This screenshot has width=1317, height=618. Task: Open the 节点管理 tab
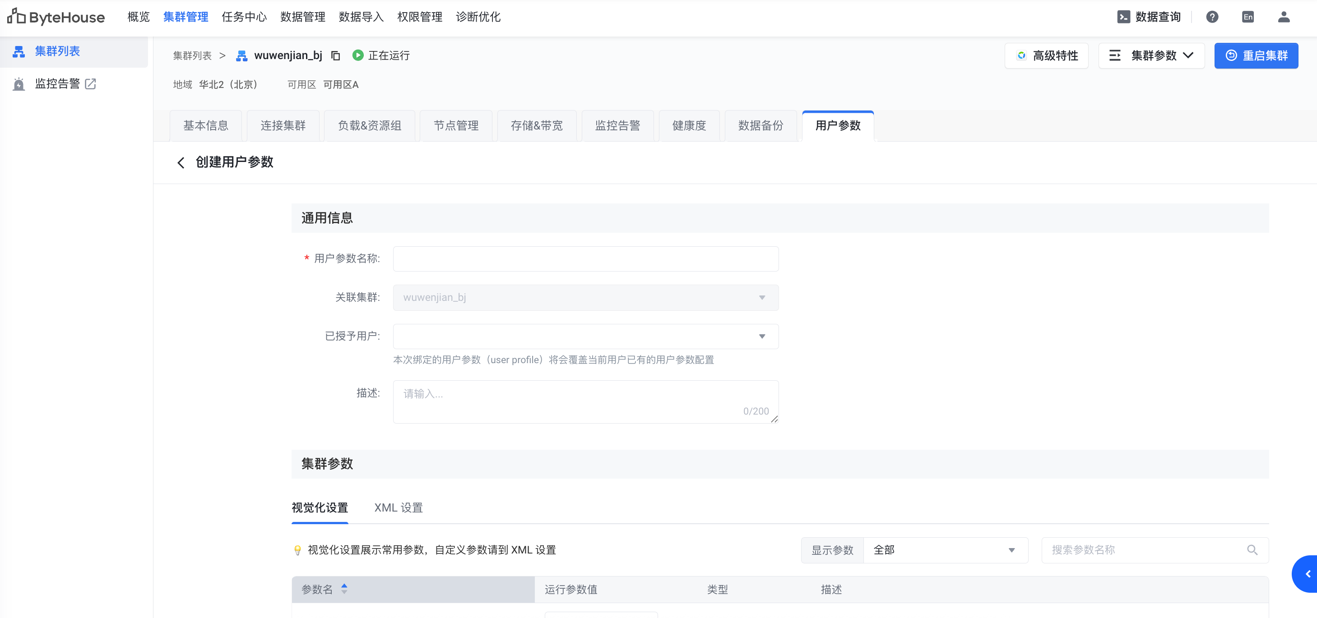(455, 126)
